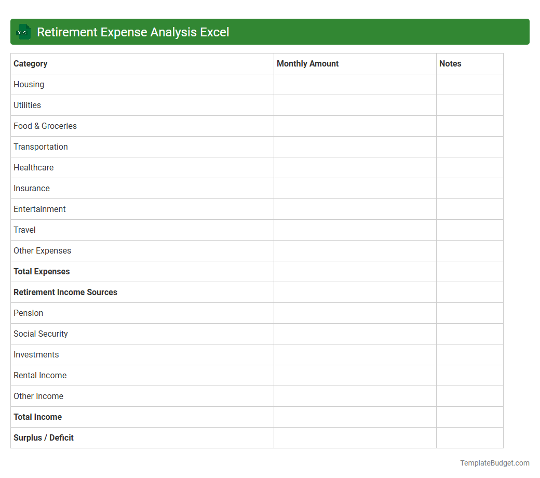Select the Healthcare expense row
540x478 pixels.
pos(33,167)
